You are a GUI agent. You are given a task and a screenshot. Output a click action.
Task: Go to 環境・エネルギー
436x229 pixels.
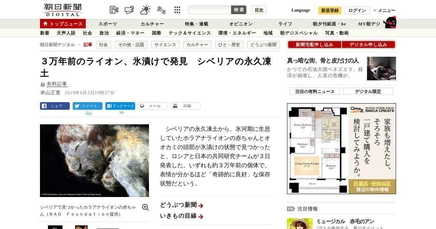pos(237,33)
